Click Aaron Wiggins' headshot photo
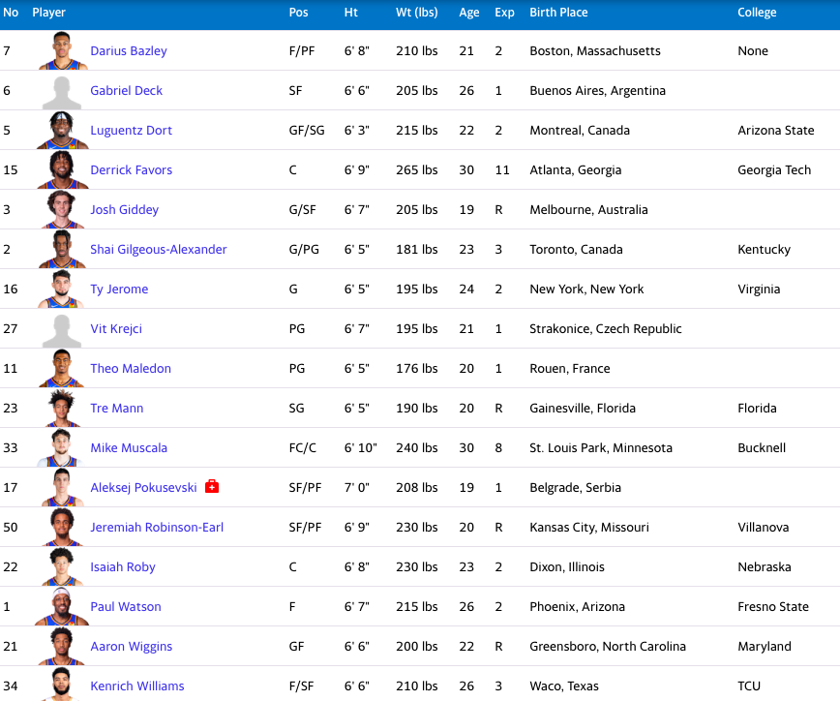The image size is (840, 701). point(62,645)
